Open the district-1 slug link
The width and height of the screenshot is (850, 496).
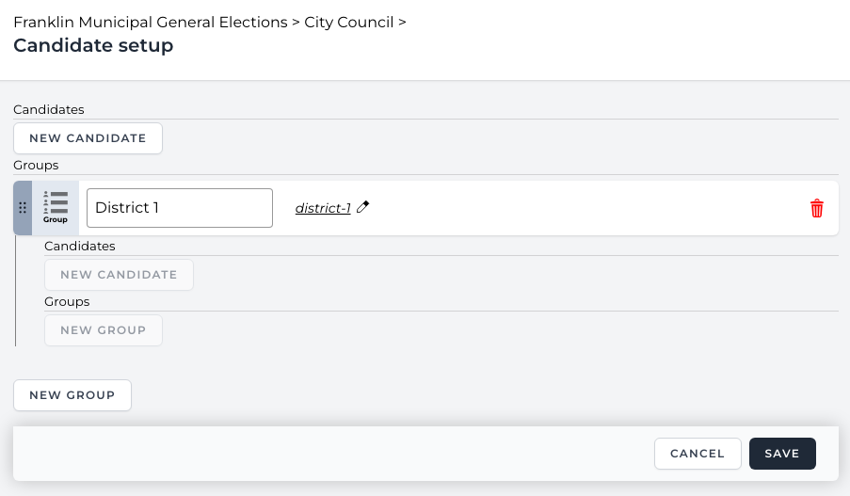pos(323,208)
